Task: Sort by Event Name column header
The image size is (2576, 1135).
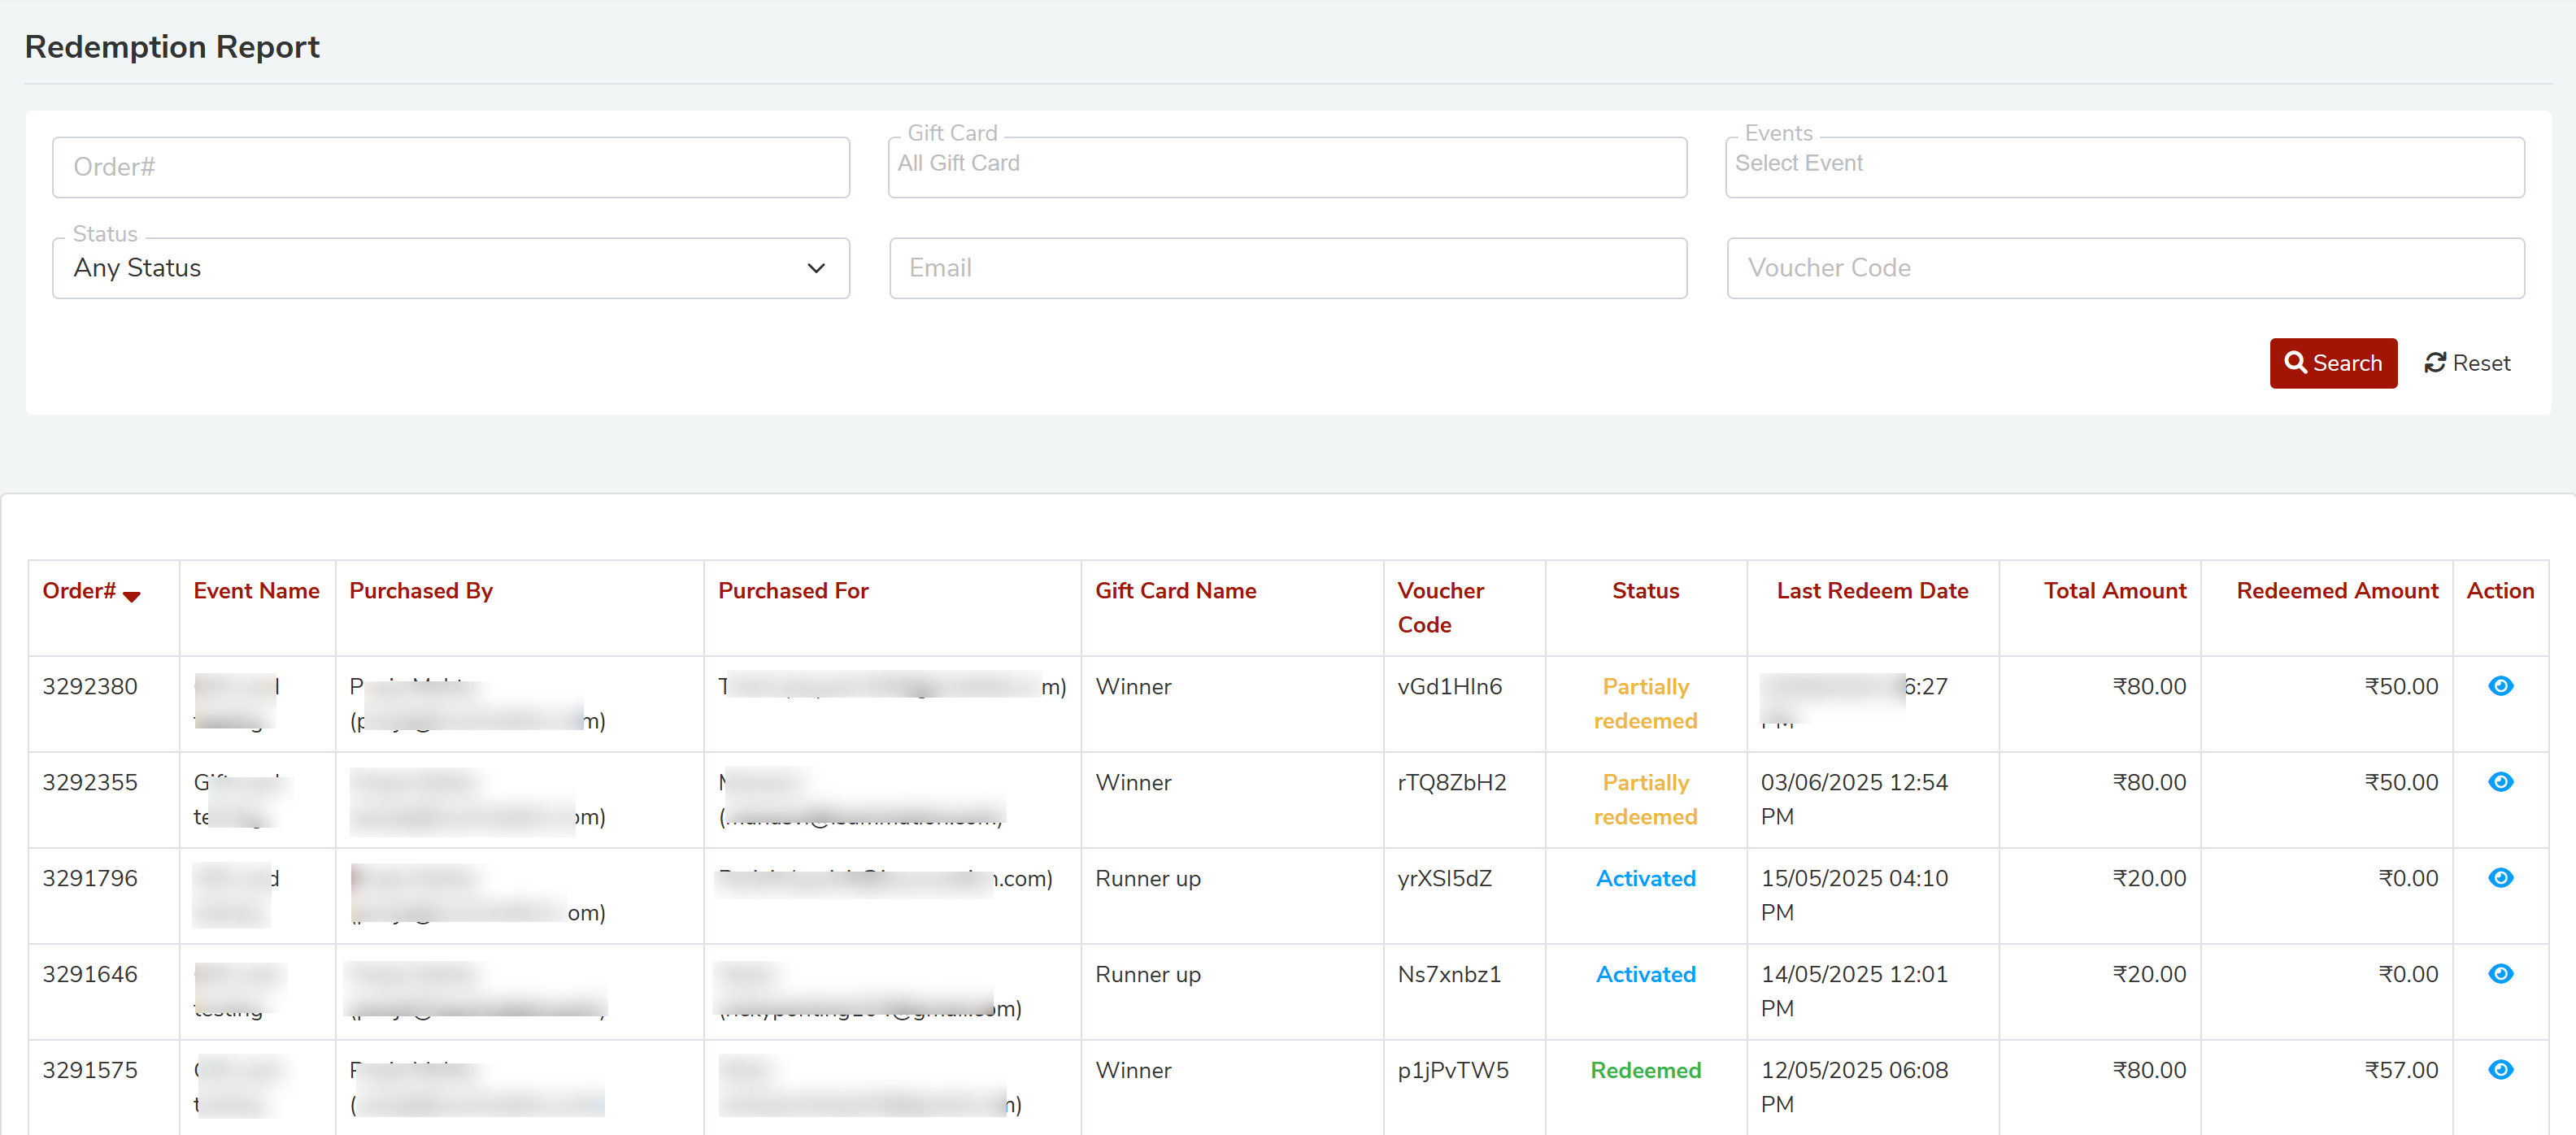Action: pyautogui.click(x=256, y=591)
